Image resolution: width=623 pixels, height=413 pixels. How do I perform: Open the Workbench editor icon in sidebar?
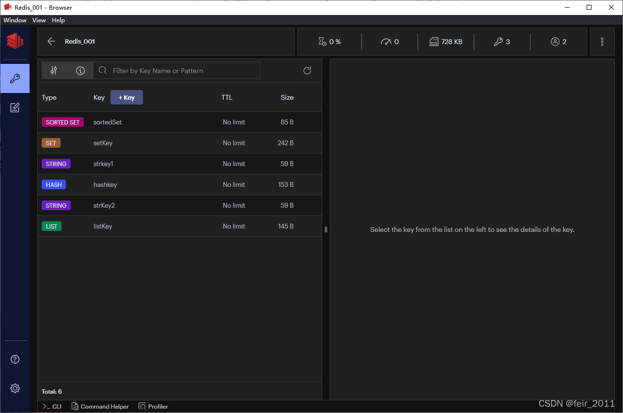pyautogui.click(x=15, y=107)
